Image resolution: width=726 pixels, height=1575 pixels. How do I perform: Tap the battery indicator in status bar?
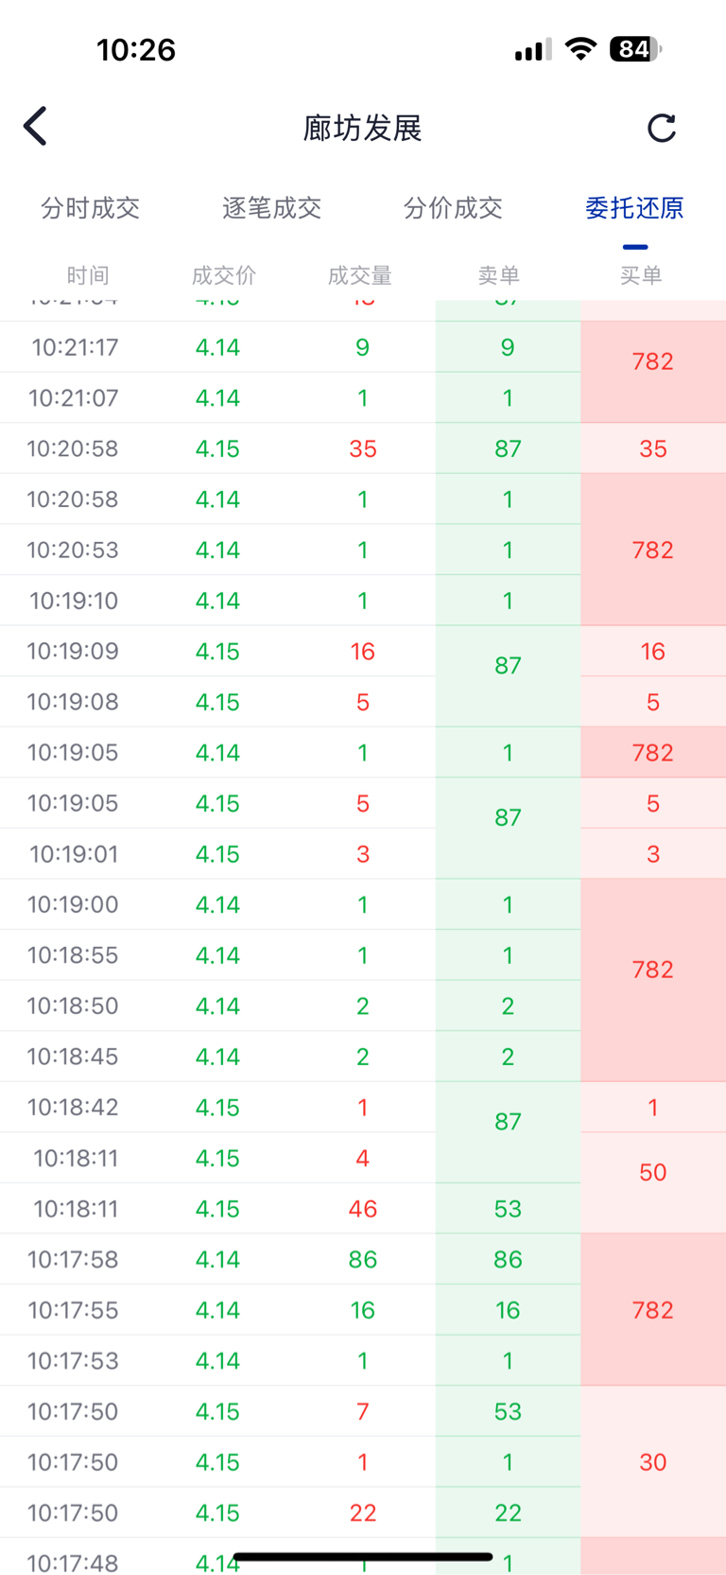635,49
